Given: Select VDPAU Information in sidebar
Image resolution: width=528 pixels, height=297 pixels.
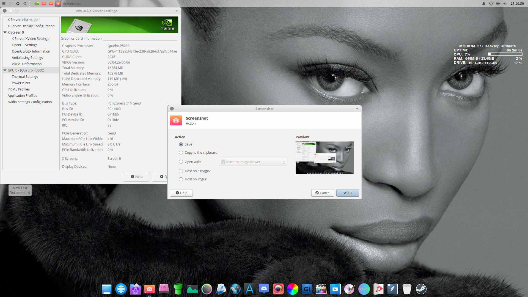Looking at the screenshot, I should click(x=27, y=64).
